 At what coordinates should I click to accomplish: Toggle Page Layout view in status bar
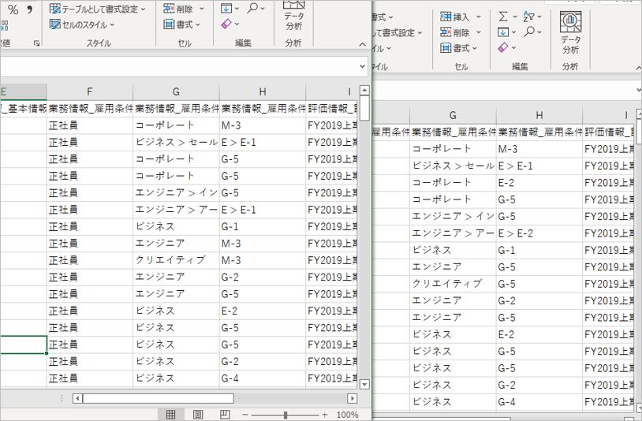pyautogui.click(x=198, y=414)
